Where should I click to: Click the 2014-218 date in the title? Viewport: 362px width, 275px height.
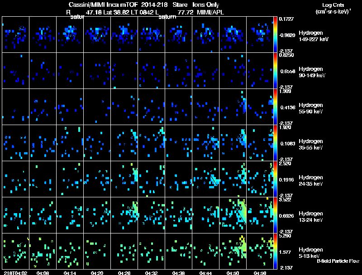tap(154, 5)
